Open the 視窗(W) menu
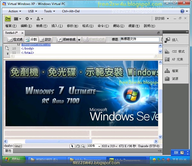 tap(134, 26)
